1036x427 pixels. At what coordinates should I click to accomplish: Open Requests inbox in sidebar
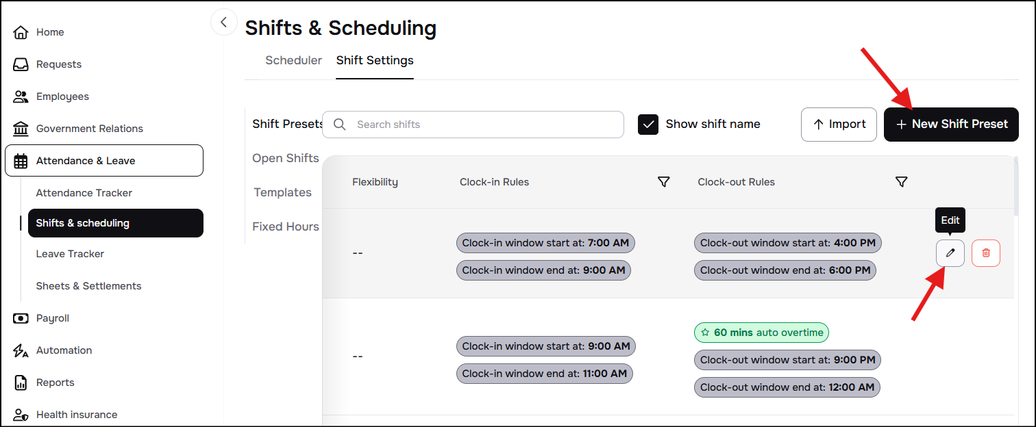click(x=58, y=64)
